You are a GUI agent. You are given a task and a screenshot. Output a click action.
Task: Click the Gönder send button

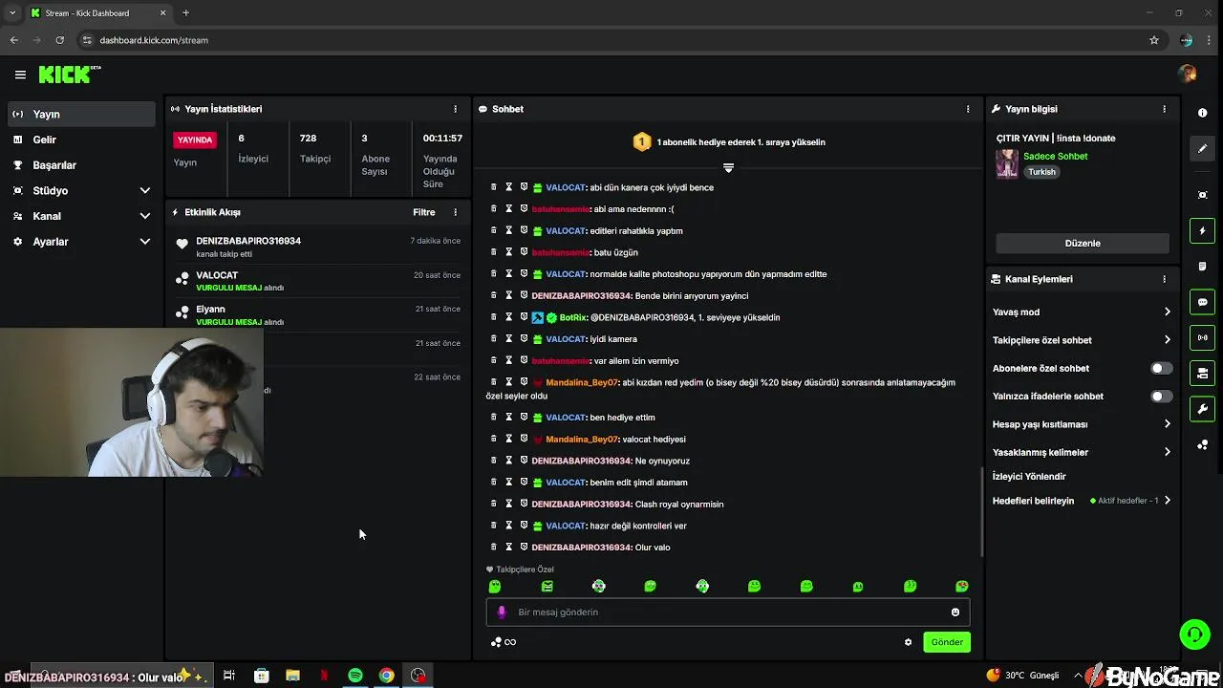(x=947, y=642)
